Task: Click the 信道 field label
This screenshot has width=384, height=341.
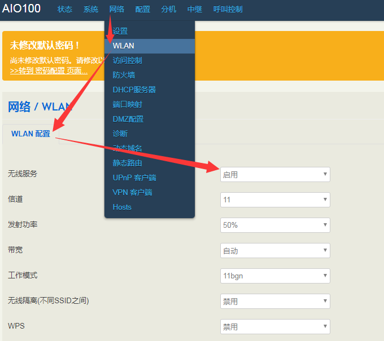Action: tap(15, 199)
